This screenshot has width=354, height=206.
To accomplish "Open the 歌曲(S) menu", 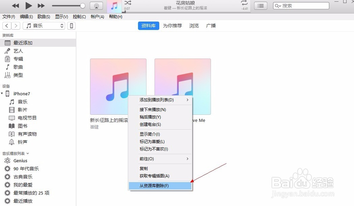I will [44, 17].
